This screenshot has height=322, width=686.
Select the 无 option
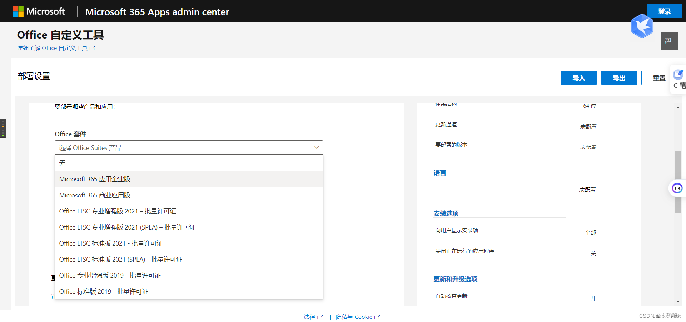[189, 163]
